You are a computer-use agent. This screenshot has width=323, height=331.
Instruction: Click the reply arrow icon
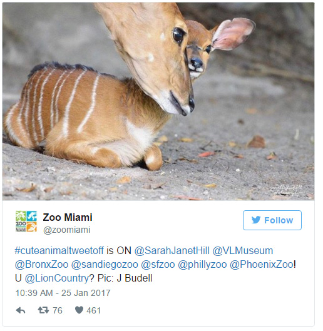coord(21,310)
